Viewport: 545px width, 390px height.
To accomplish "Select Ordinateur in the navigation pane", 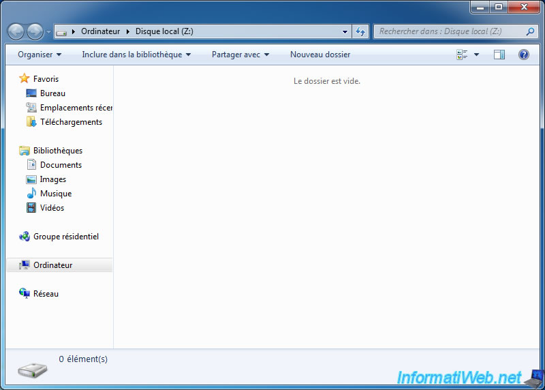I will coord(53,265).
